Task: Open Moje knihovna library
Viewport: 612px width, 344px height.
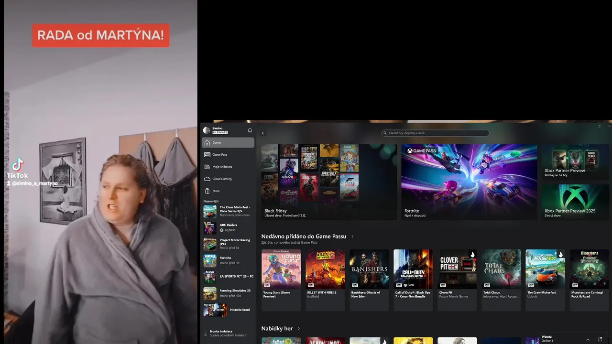Action: pos(228,167)
